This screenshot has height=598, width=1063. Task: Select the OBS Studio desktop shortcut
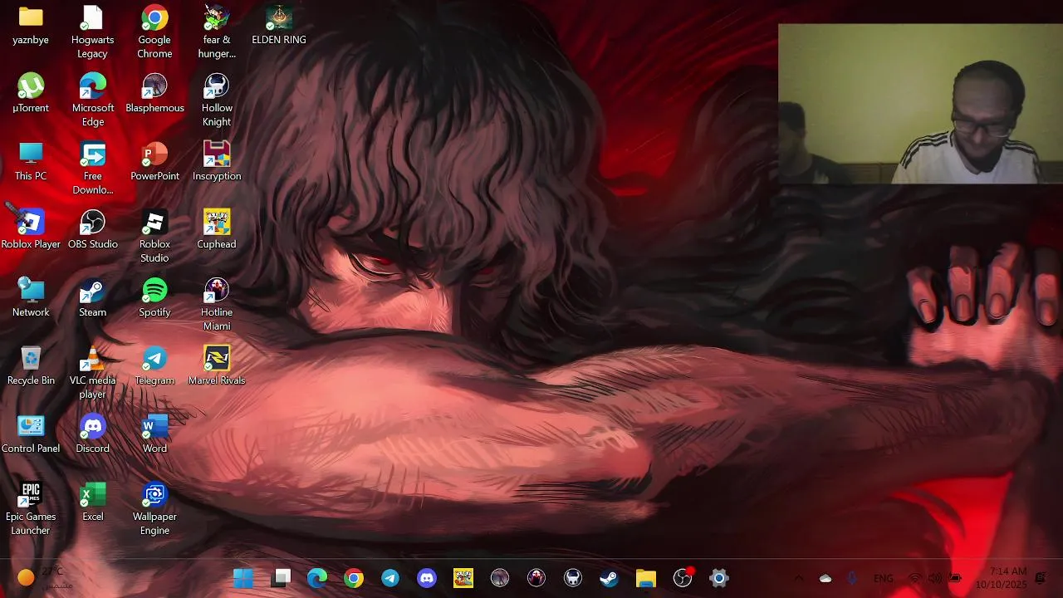(92, 229)
